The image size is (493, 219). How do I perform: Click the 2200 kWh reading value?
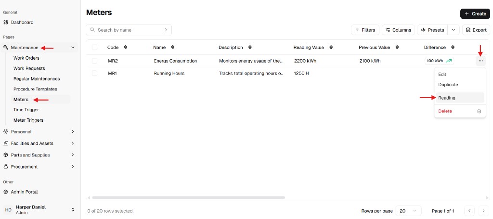pos(305,61)
